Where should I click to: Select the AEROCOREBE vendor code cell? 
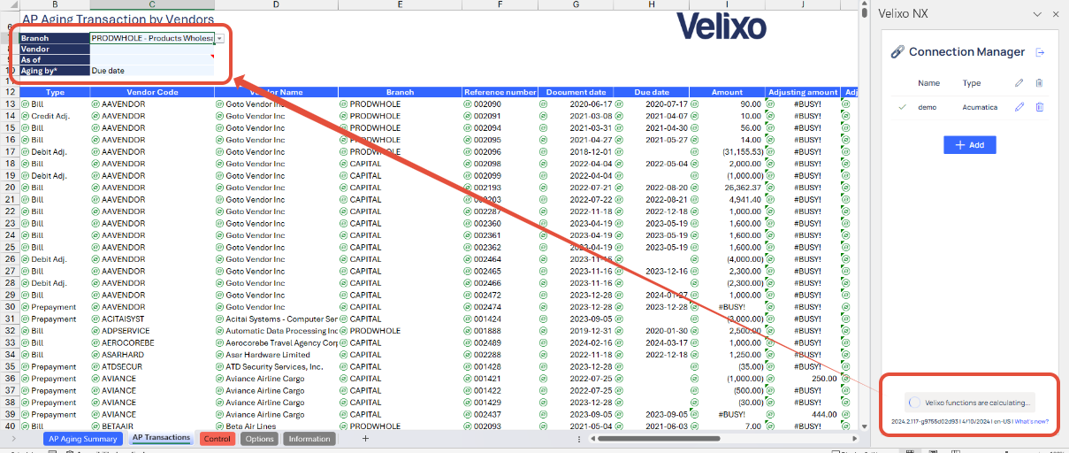click(152, 342)
